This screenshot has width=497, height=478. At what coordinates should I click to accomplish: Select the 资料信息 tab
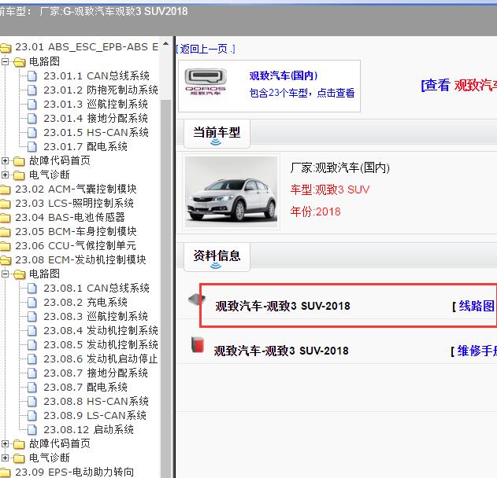(217, 257)
